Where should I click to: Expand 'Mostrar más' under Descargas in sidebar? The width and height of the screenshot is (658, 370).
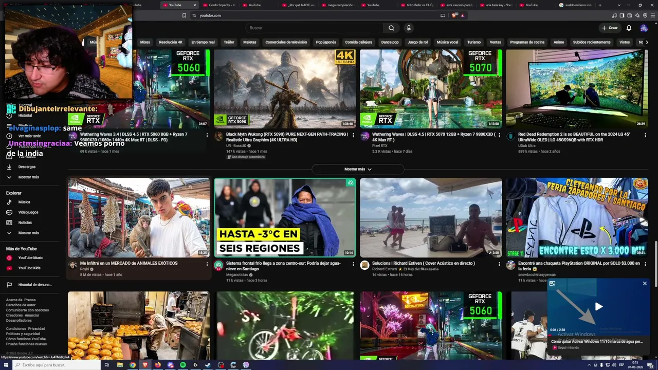28,177
